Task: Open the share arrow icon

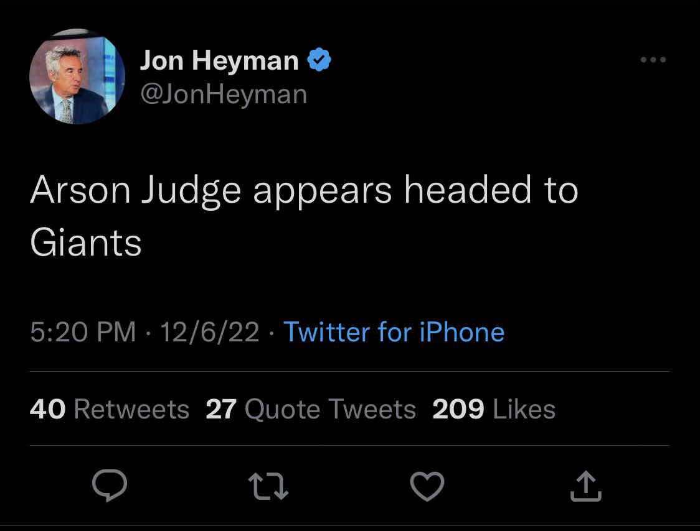Action: pyautogui.click(x=586, y=486)
